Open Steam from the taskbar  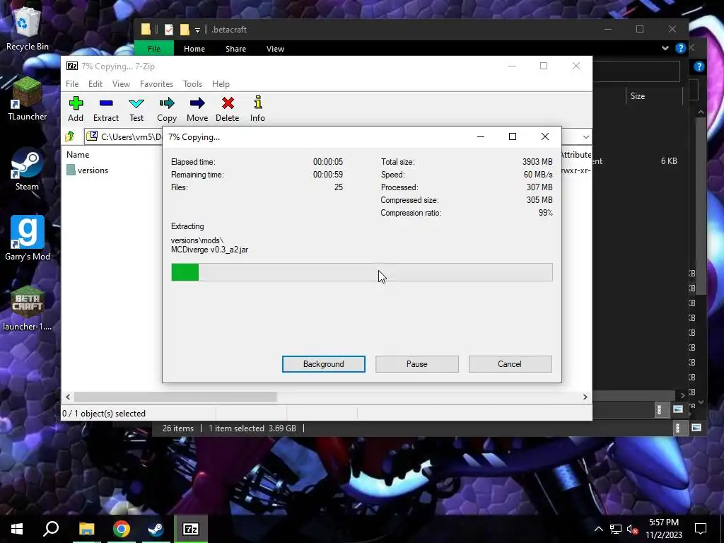pyautogui.click(x=156, y=529)
